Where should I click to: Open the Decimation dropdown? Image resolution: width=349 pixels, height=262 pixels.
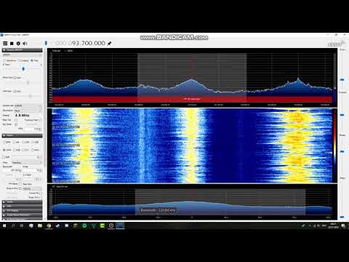tap(28, 111)
